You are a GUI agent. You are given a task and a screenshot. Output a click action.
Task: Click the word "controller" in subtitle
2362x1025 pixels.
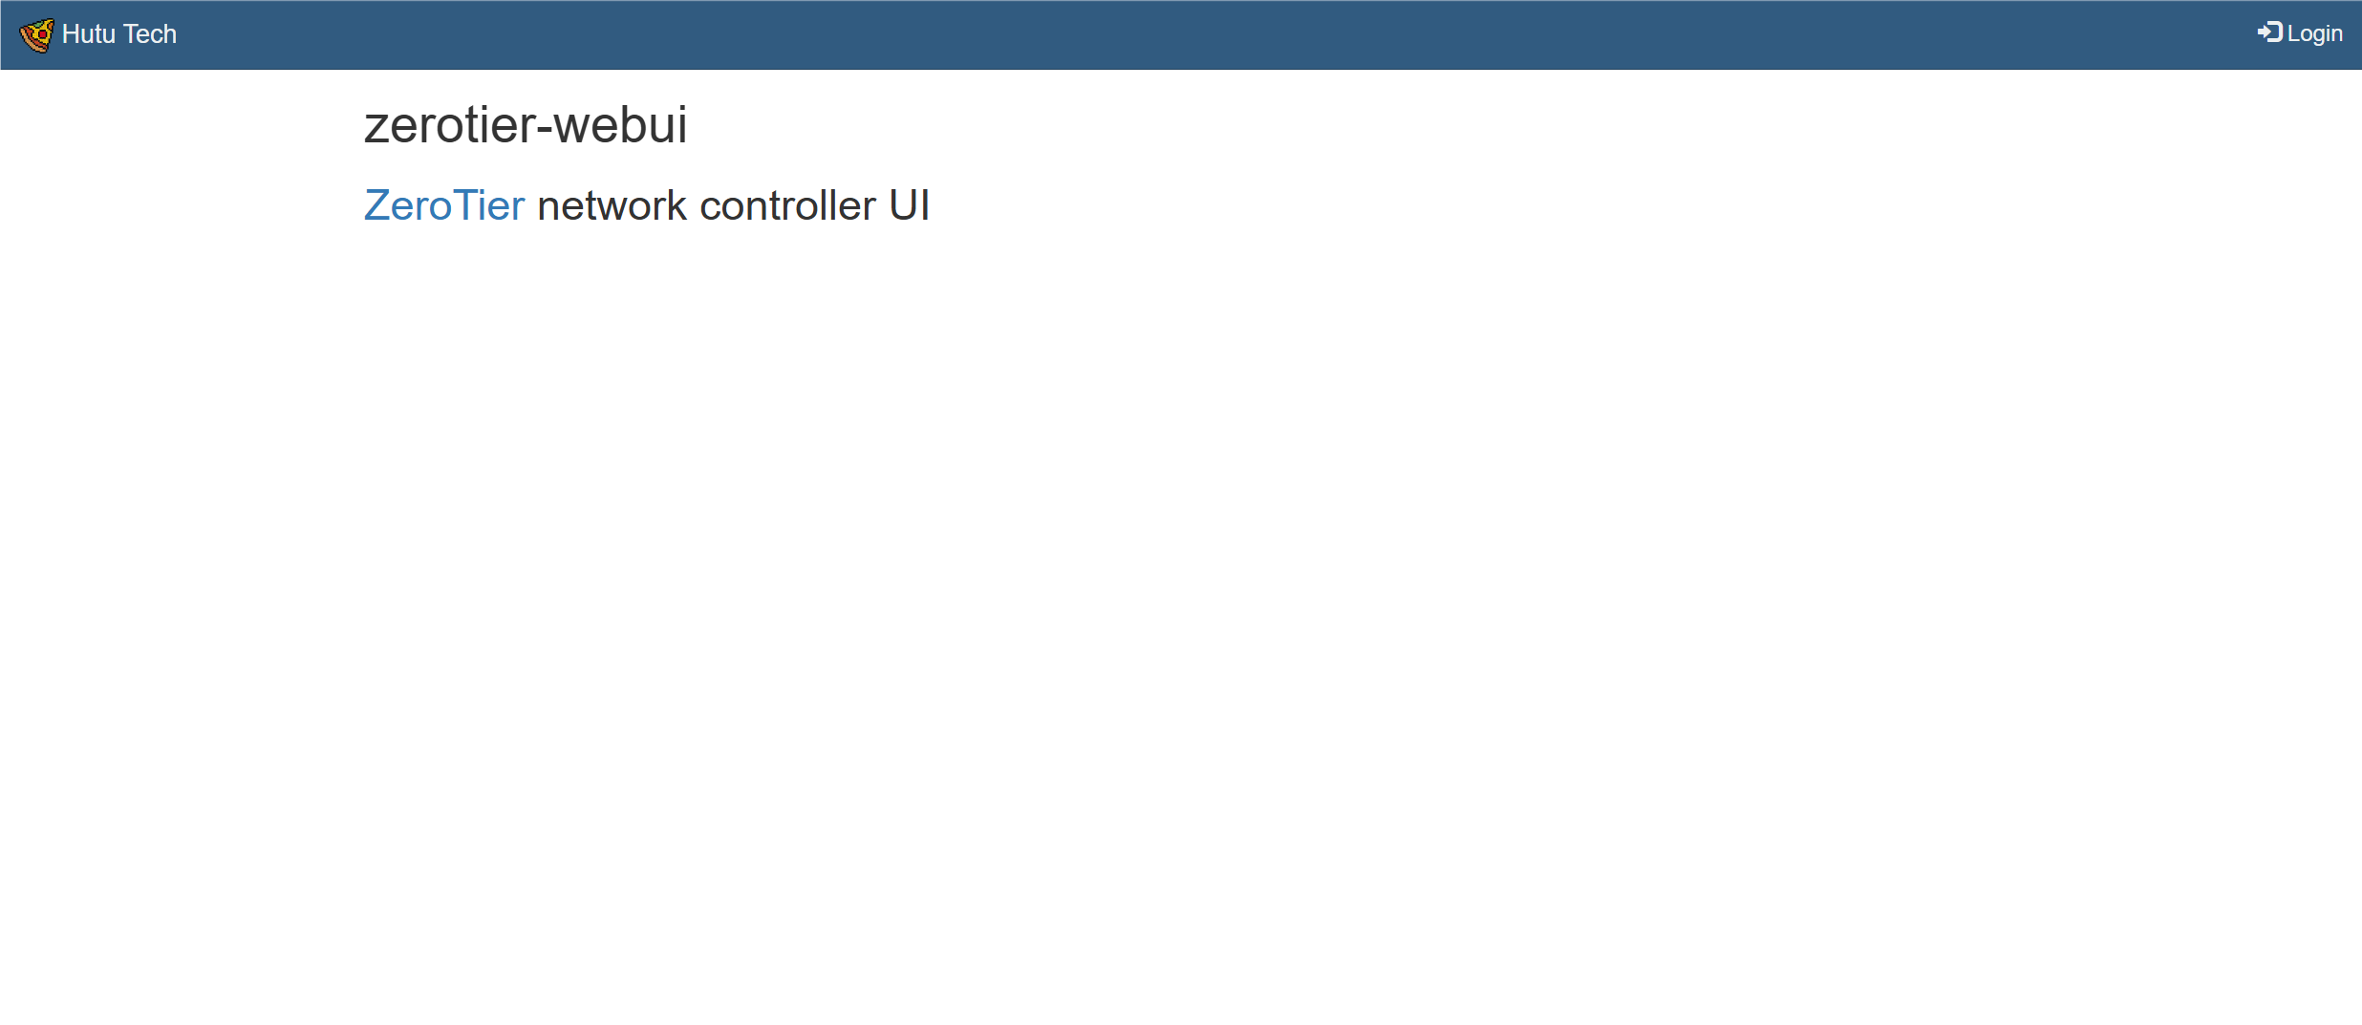point(787,205)
